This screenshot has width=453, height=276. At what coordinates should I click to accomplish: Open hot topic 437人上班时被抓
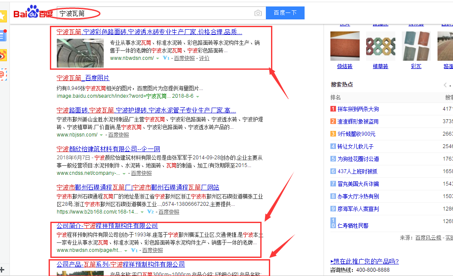(357, 171)
